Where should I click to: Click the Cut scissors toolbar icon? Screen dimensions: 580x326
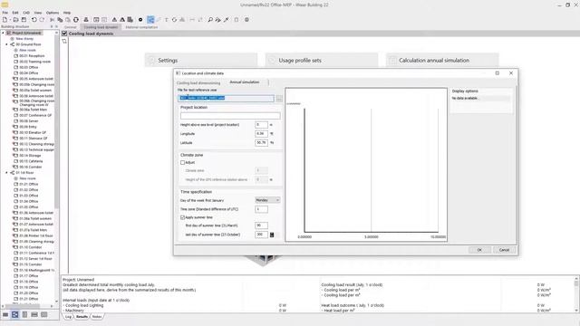[53, 20]
